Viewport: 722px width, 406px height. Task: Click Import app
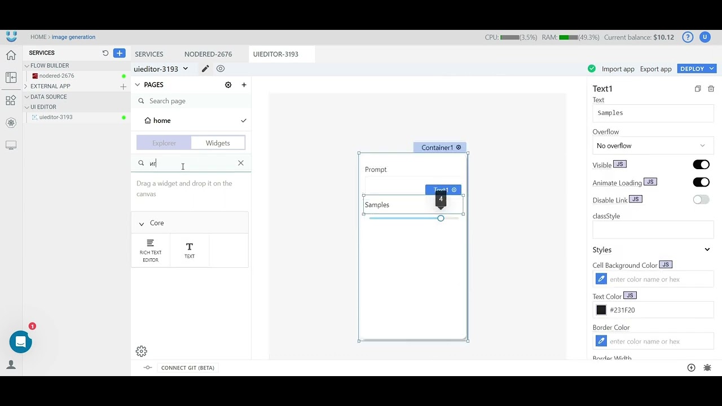point(618,69)
